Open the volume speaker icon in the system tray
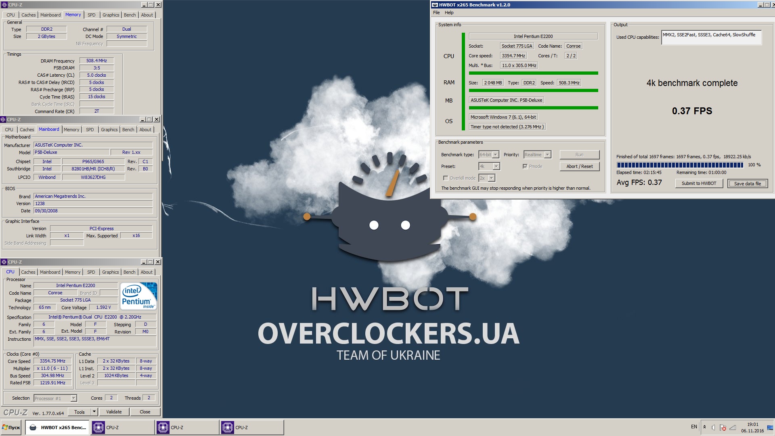Viewport: 775px width, 436px height. coord(713,428)
